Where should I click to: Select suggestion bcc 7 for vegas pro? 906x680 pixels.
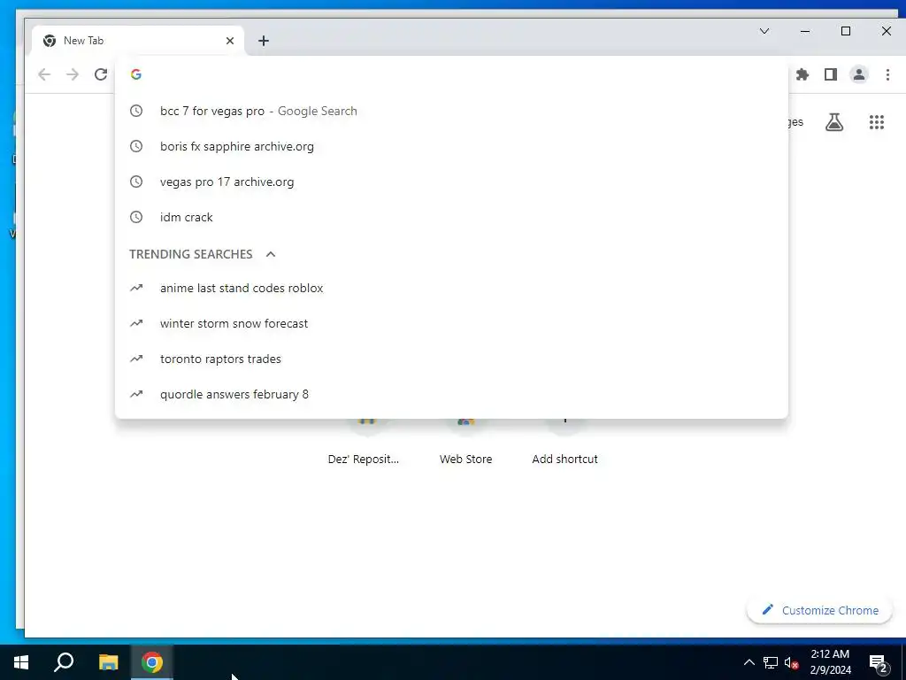451,111
